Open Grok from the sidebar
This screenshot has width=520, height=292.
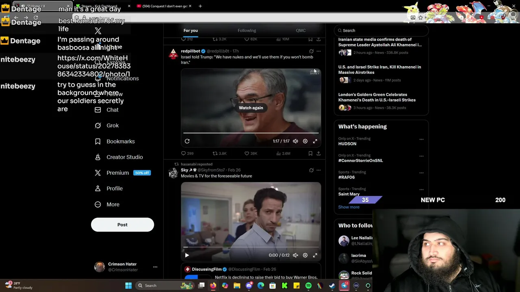tap(106, 126)
